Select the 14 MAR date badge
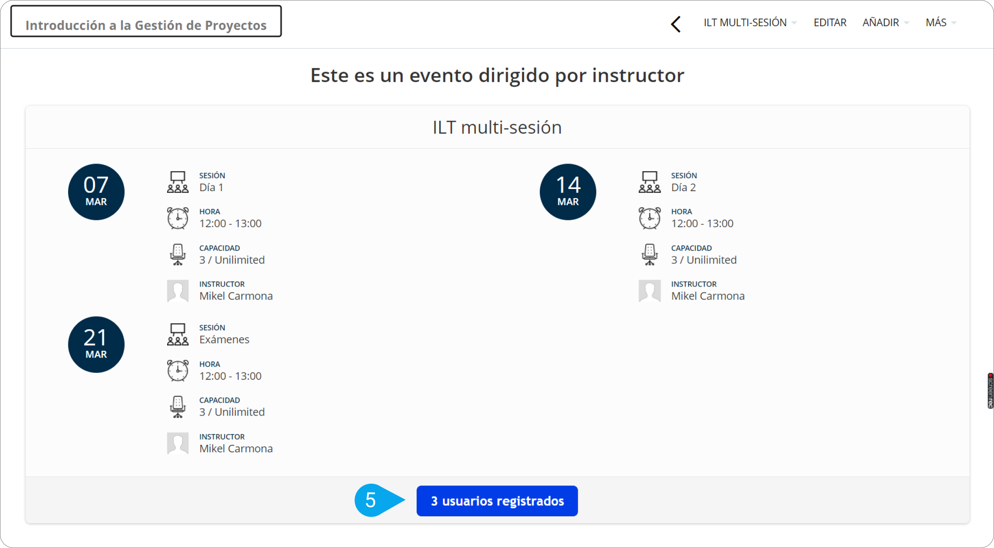Screen dimensions: 994x548 [568, 192]
